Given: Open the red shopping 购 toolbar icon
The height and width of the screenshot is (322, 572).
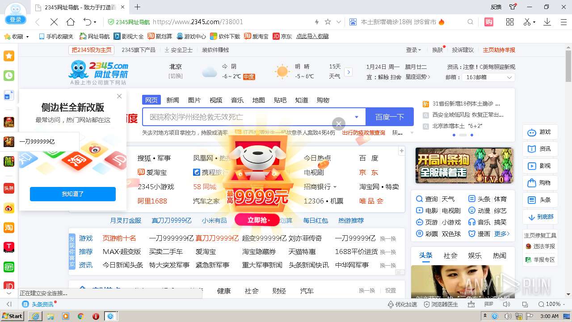Looking at the screenshot, I should 489,22.
